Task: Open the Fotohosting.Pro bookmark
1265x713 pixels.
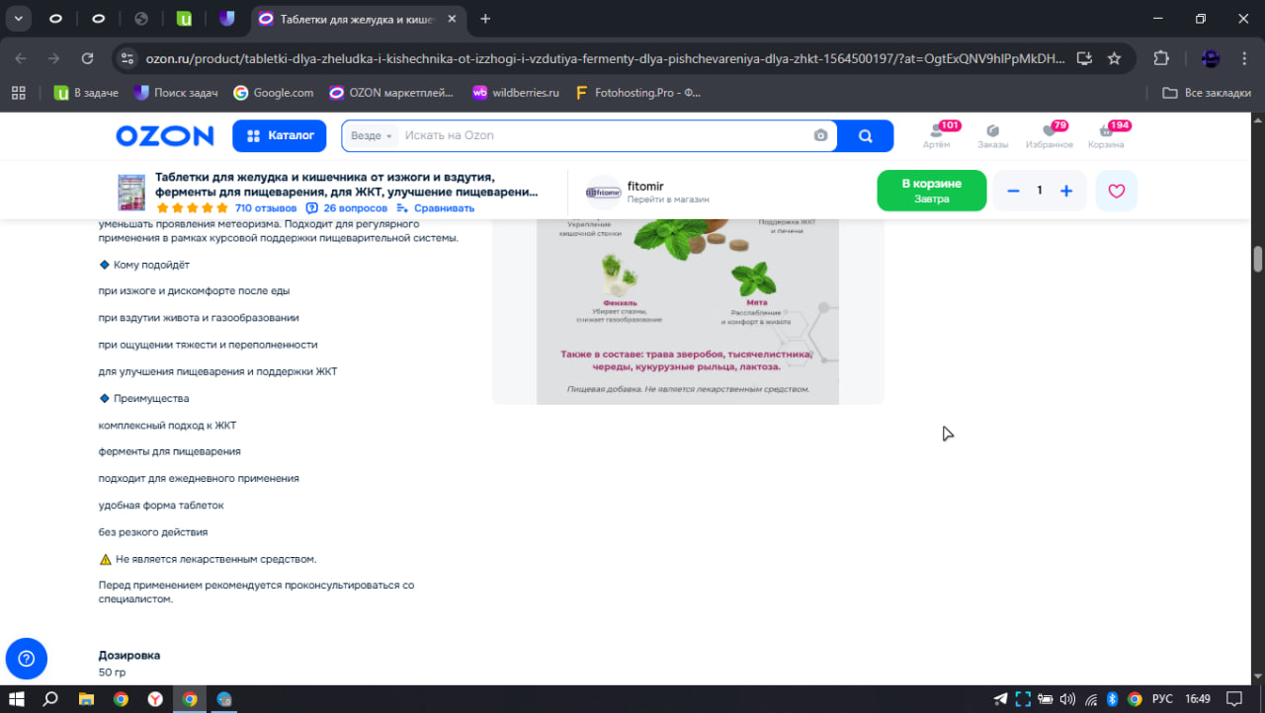Action: tap(638, 93)
